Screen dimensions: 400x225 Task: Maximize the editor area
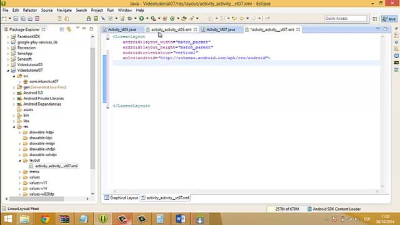385,29
